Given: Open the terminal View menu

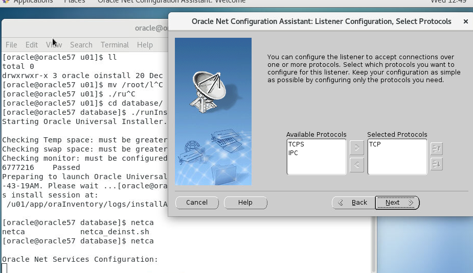Looking at the screenshot, I should pyautogui.click(x=54, y=45).
